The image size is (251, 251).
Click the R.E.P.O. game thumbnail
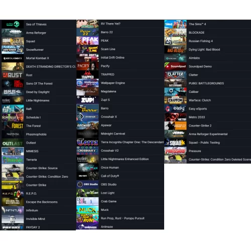tap(13, 193)
